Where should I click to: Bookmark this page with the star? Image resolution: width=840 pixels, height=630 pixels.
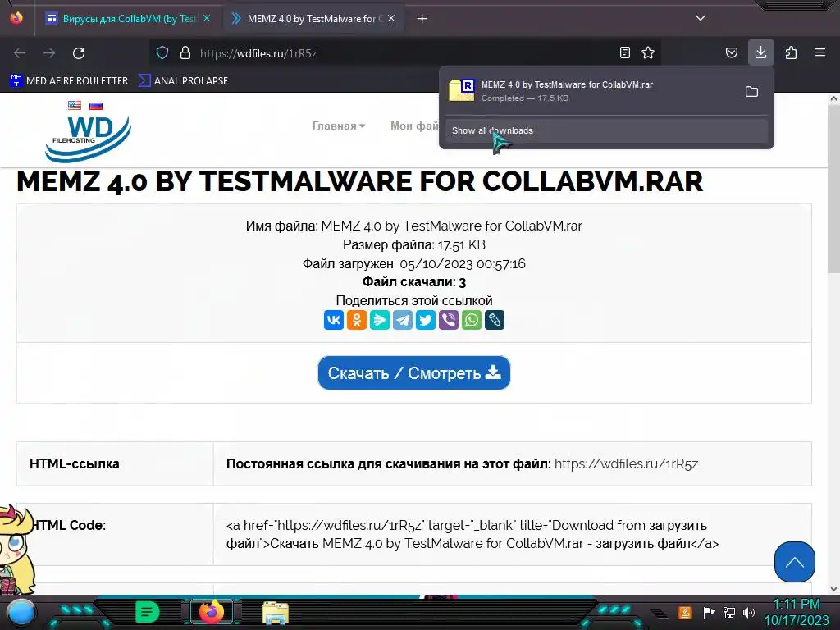pos(648,52)
